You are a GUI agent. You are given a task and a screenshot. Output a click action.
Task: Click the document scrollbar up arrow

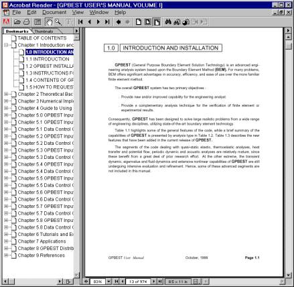[289, 37]
